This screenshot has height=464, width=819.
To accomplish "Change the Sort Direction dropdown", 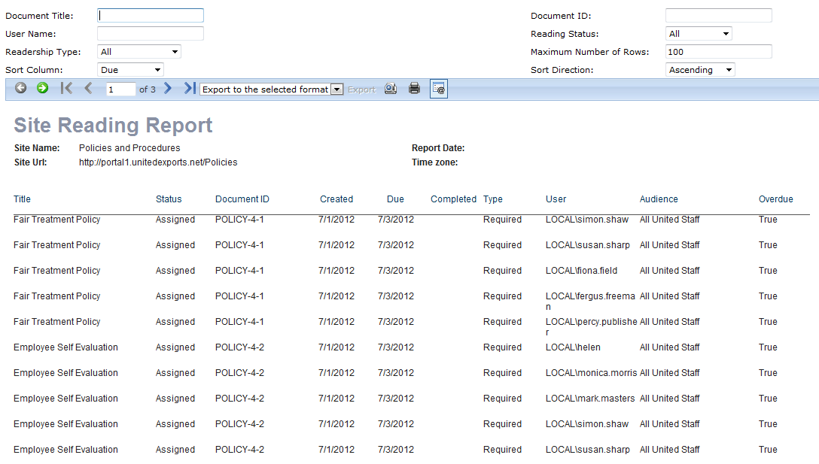I will coord(700,70).
